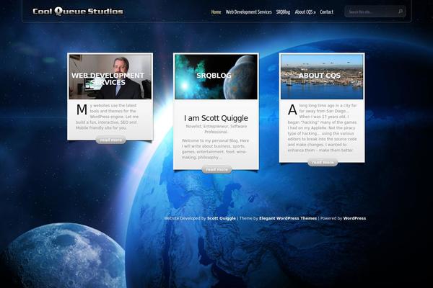Follow the WordPress footer link

[x=354, y=218]
